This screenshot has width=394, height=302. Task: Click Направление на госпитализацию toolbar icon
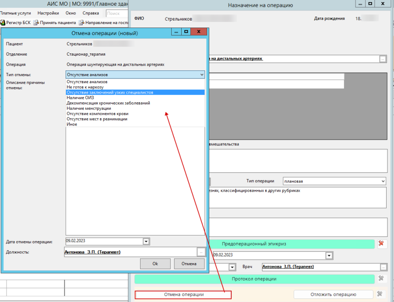81,23
